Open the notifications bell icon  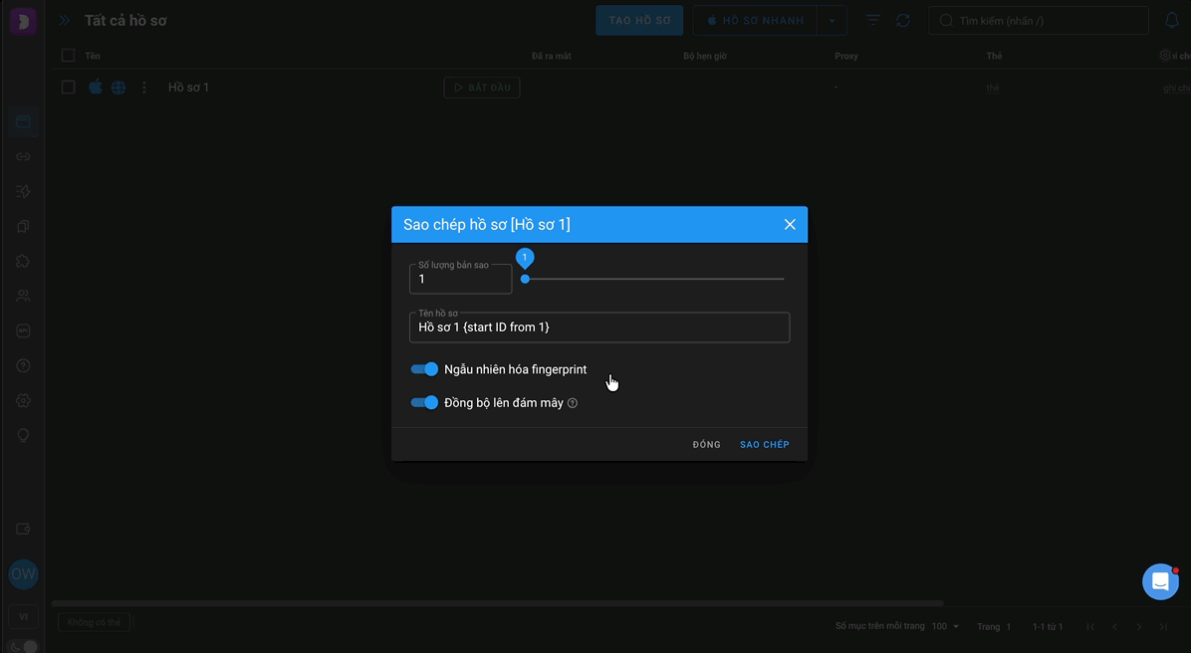pos(1172,21)
